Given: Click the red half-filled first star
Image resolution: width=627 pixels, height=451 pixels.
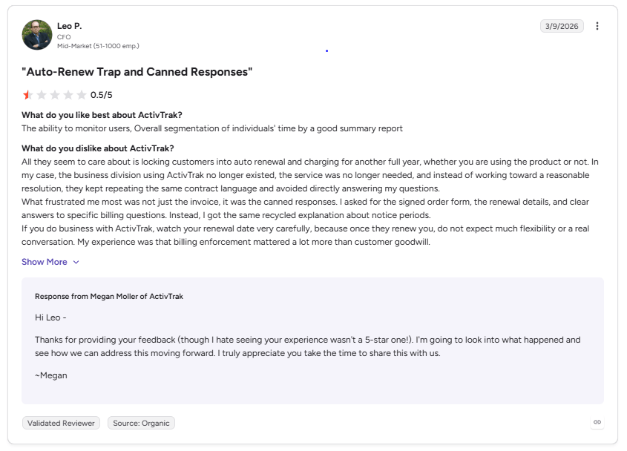Looking at the screenshot, I should click(27, 95).
